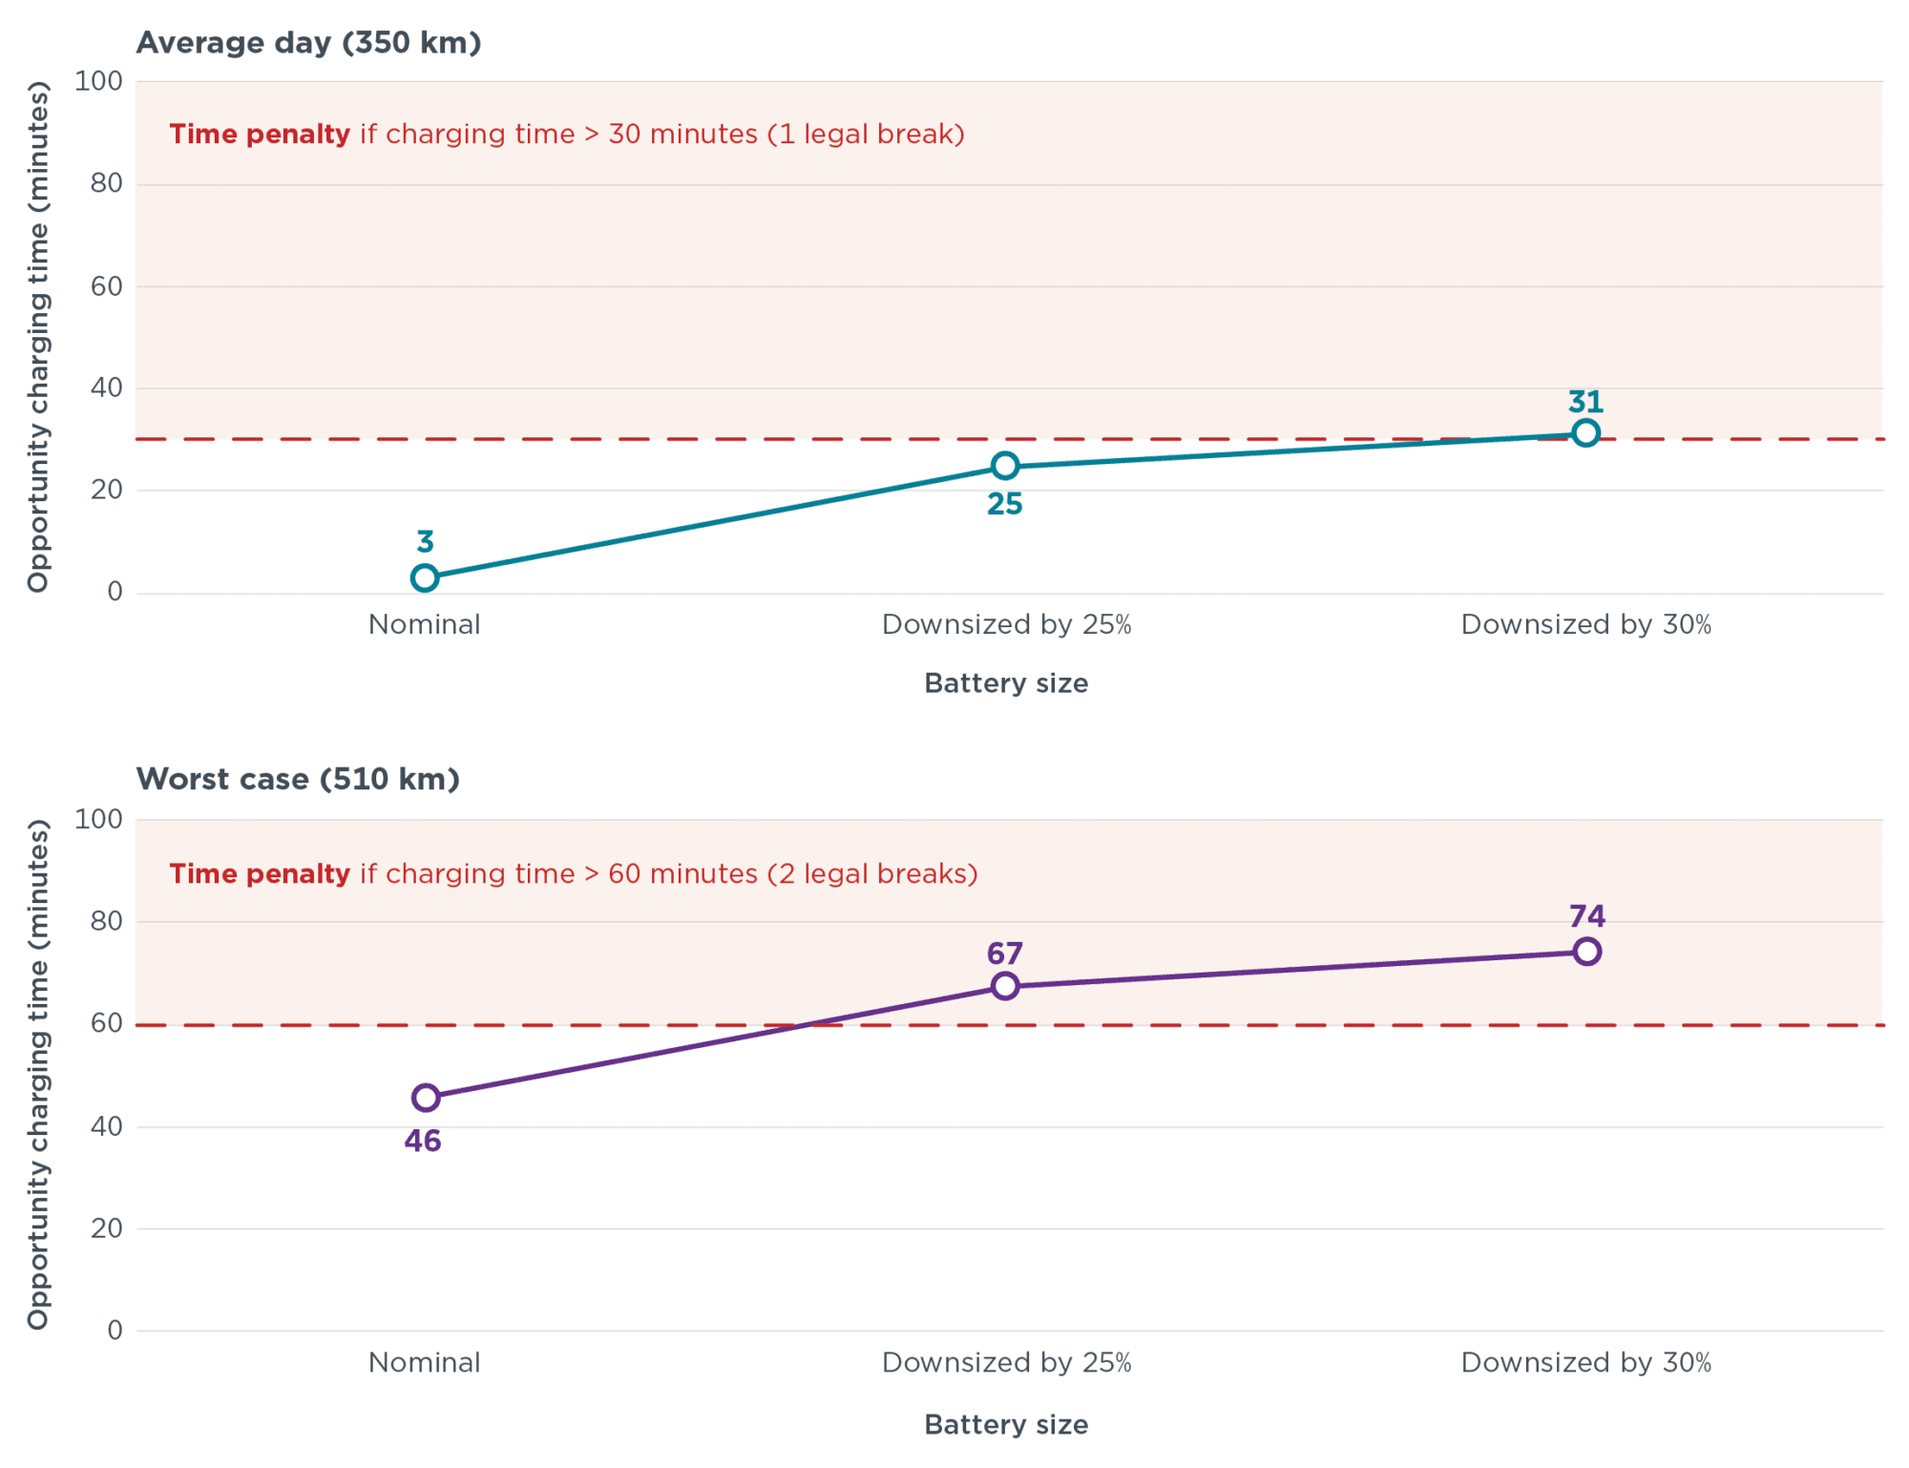Click the 31-minute teal data point marker
1909x1468 pixels.
1585,433
